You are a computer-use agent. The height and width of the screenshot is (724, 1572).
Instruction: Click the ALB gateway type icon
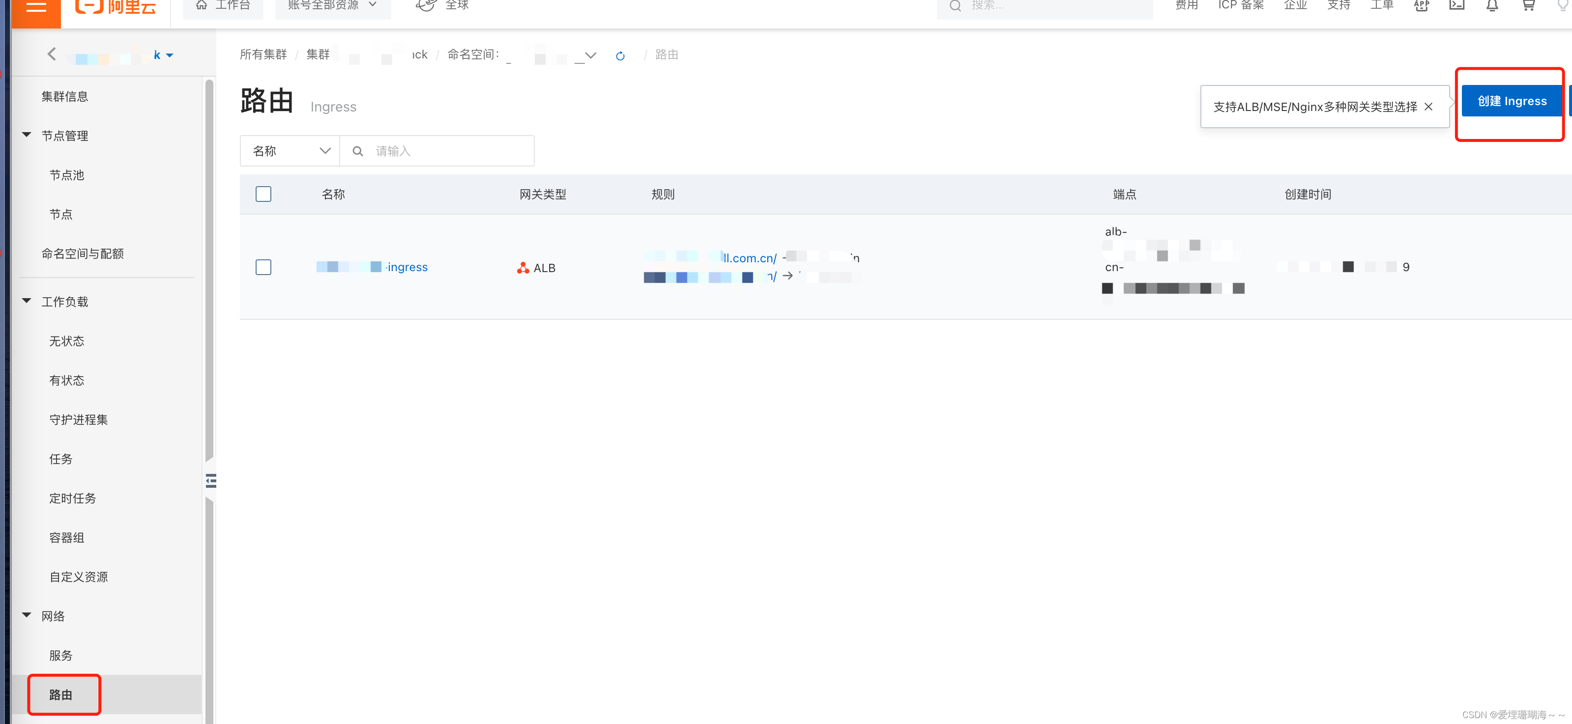point(523,268)
